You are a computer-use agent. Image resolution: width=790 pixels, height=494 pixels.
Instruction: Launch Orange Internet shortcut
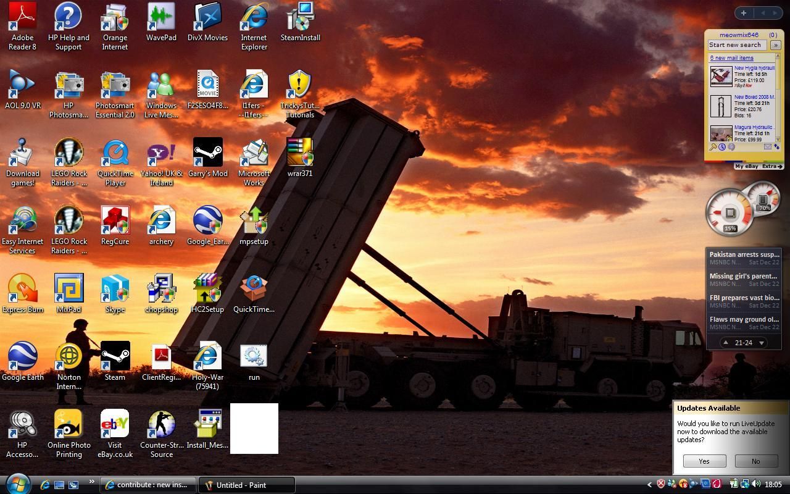[115, 27]
